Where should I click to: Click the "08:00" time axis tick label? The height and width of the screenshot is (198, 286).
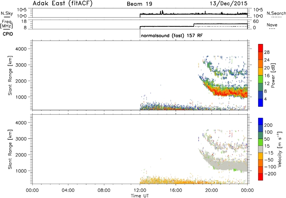tap(104, 190)
